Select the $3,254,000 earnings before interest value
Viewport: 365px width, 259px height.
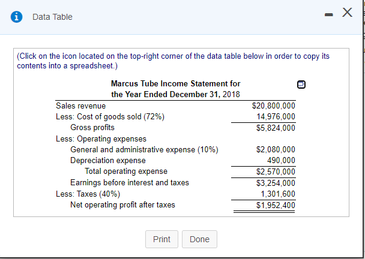[276, 183]
